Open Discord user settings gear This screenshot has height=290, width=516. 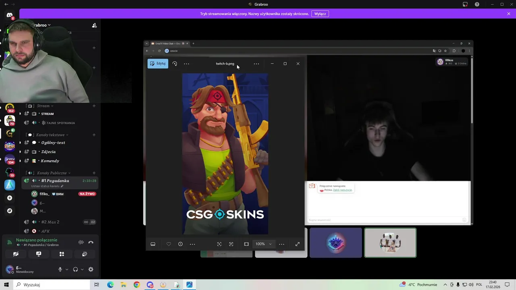pyautogui.click(x=91, y=269)
